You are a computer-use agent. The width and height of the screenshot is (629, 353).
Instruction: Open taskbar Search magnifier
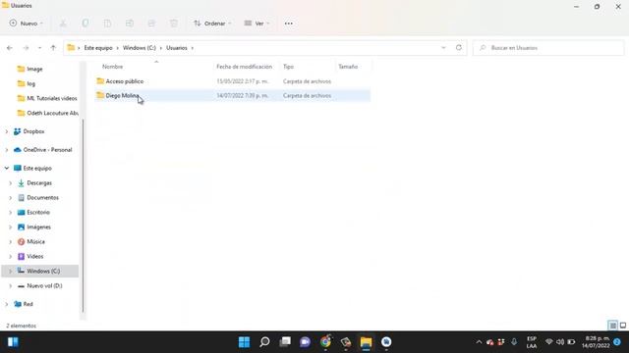[x=264, y=342]
